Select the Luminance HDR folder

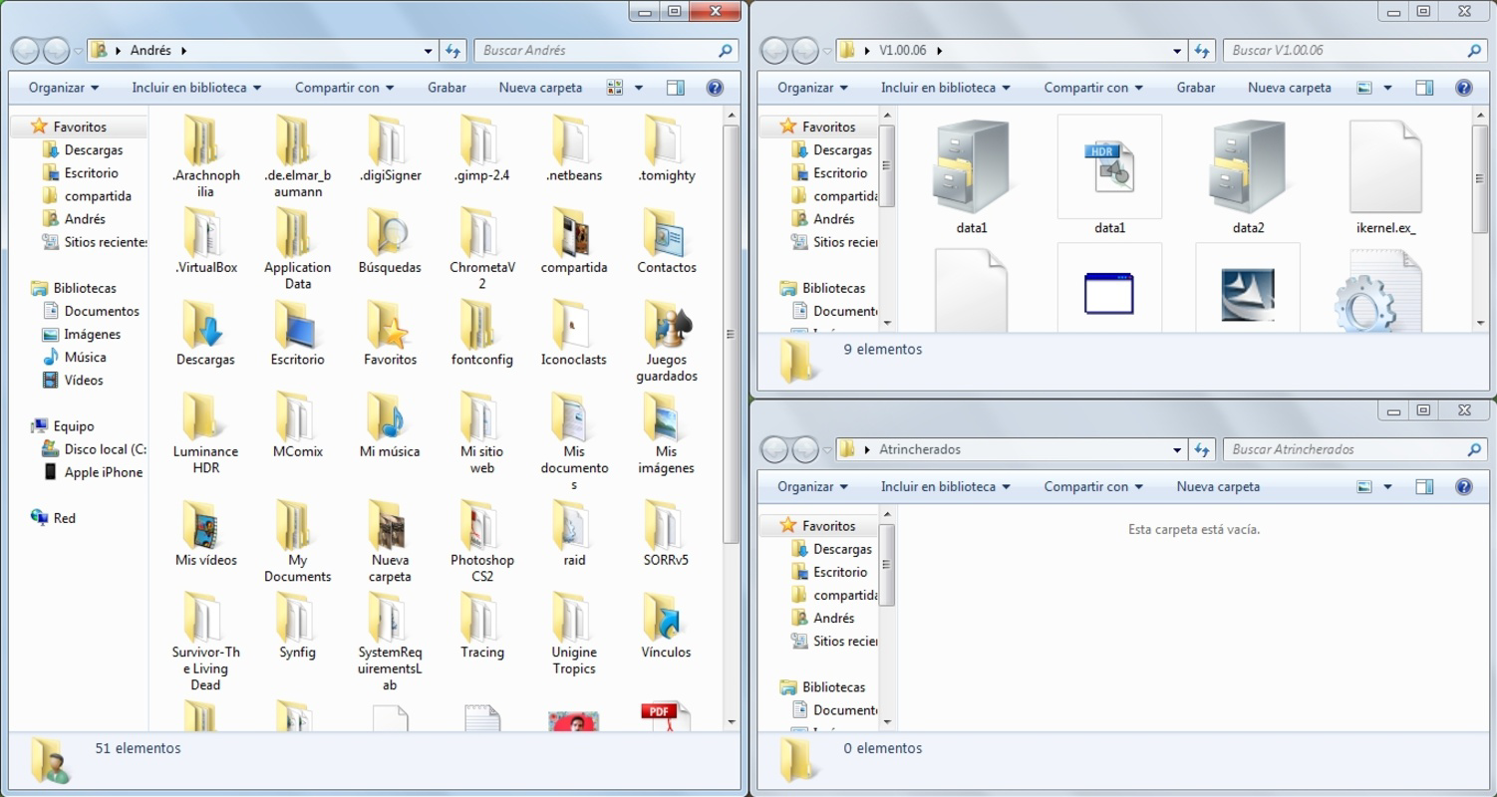point(205,431)
